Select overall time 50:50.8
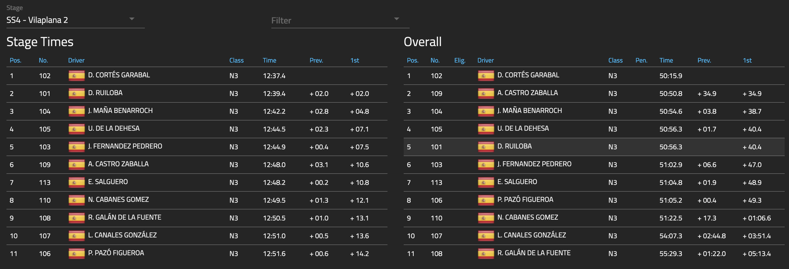This screenshot has height=269, width=789. point(671,94)
